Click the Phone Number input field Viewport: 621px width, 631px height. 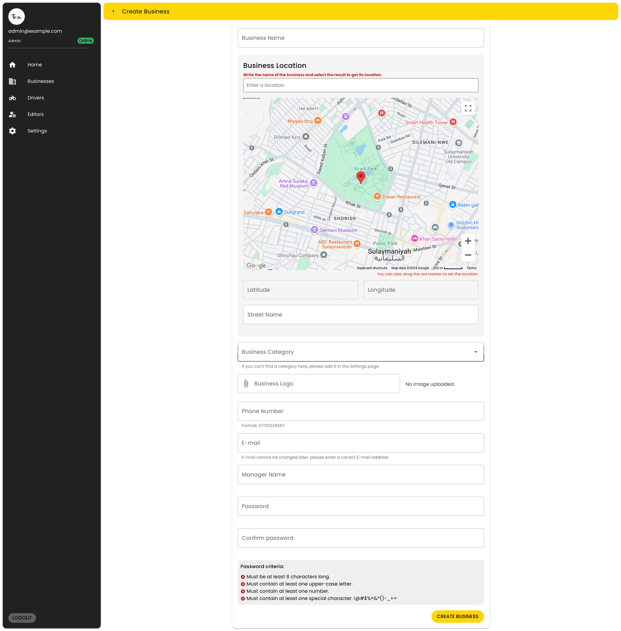click(360, 411)
